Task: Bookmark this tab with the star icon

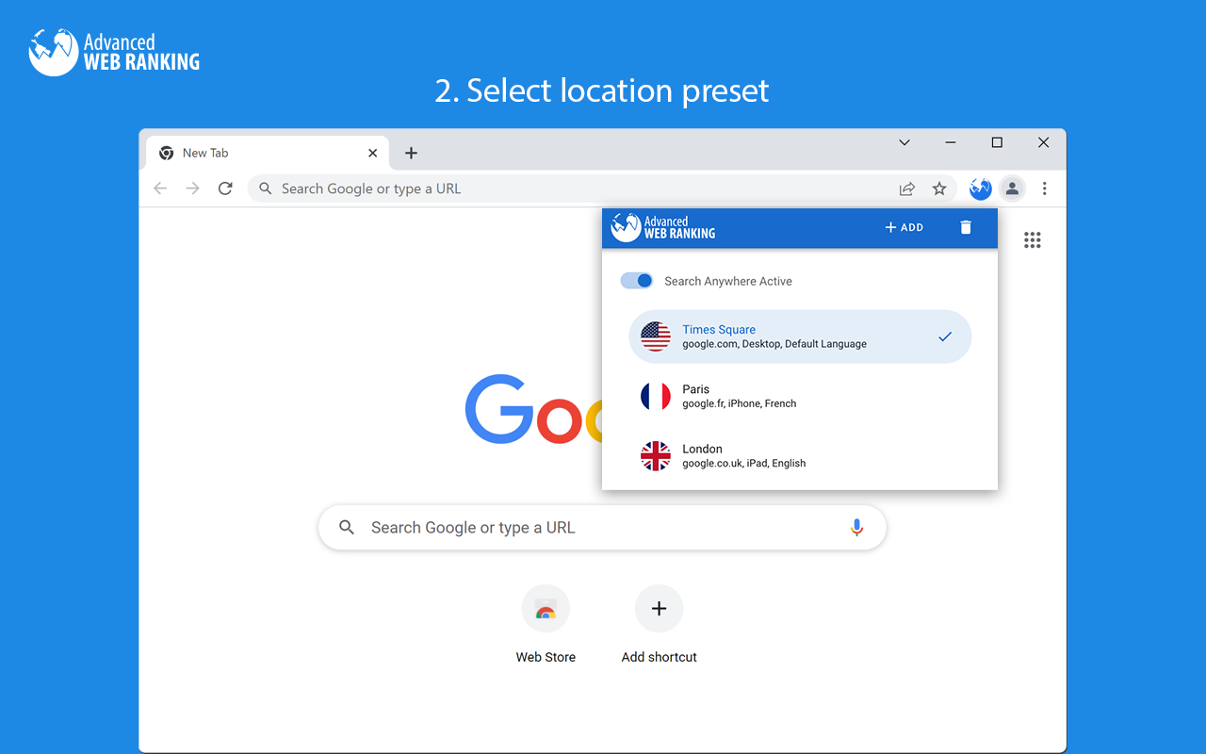Action: pyautogui.click(x=939, y=188)
